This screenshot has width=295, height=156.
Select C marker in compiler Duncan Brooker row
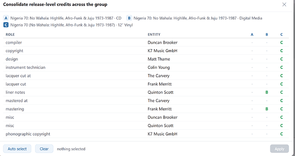[281, 43]
